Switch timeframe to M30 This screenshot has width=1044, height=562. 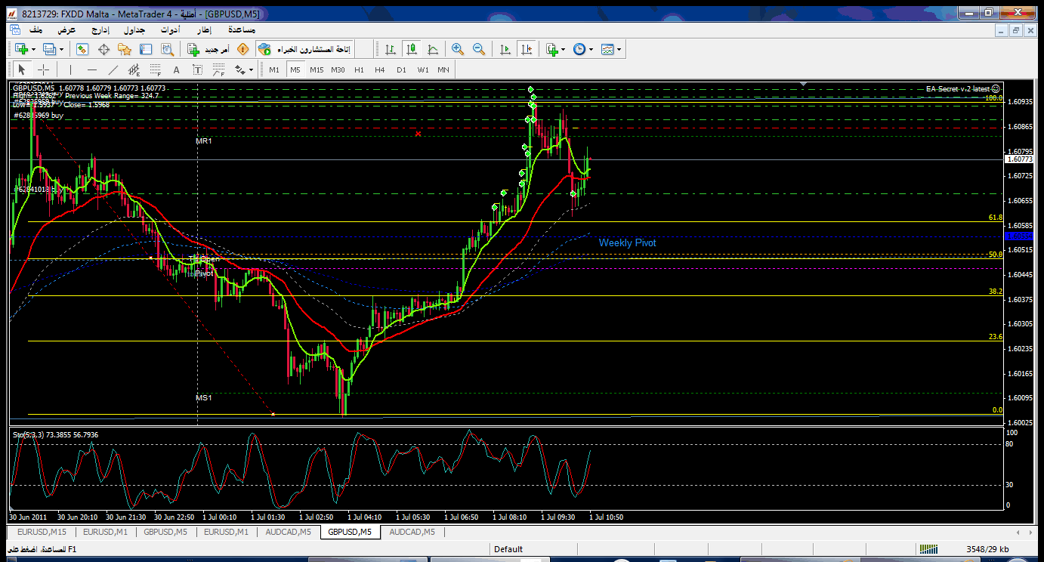338,69
